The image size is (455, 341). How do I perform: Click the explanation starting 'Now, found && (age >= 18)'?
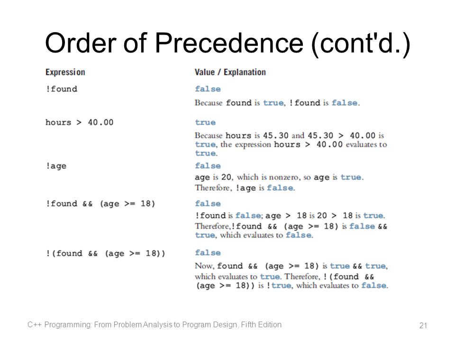pyautogui.click(x=291, y=276)
